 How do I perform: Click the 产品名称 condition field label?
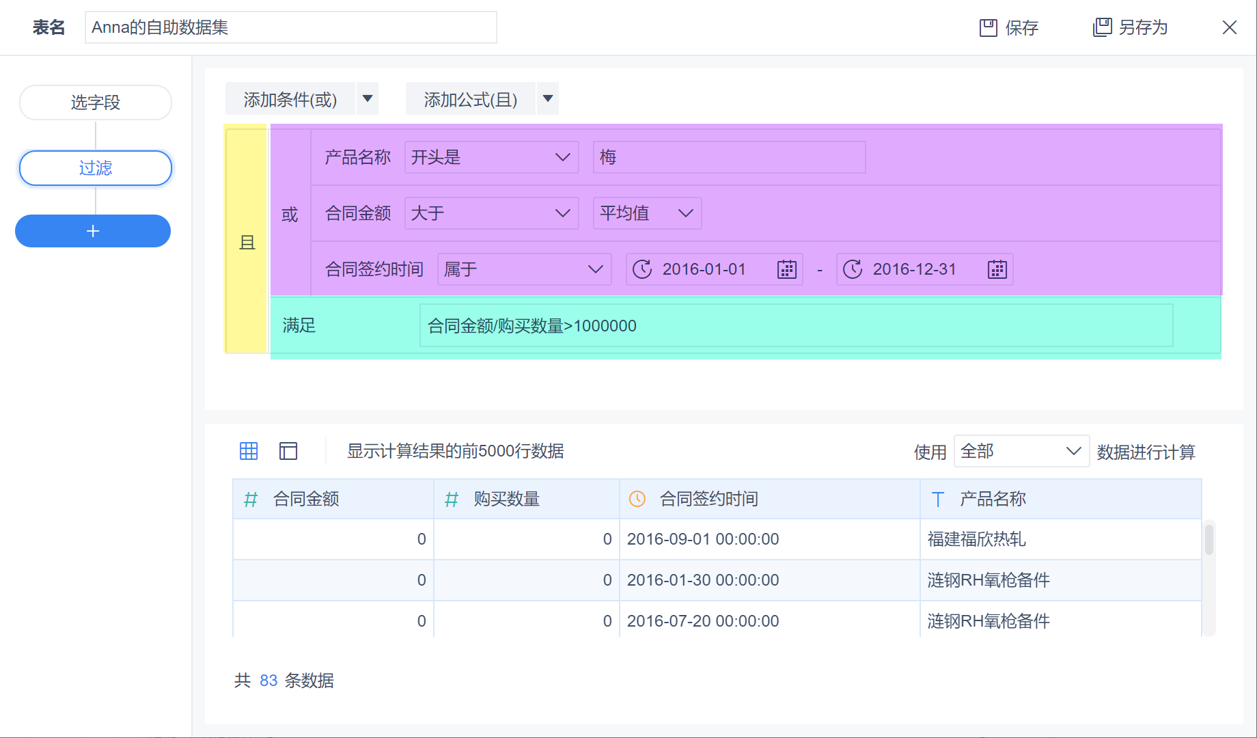358,157
